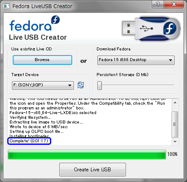Click the Persistent Storage slider handle
This screenshot has height=182, width=187.
tap(99, 85)
